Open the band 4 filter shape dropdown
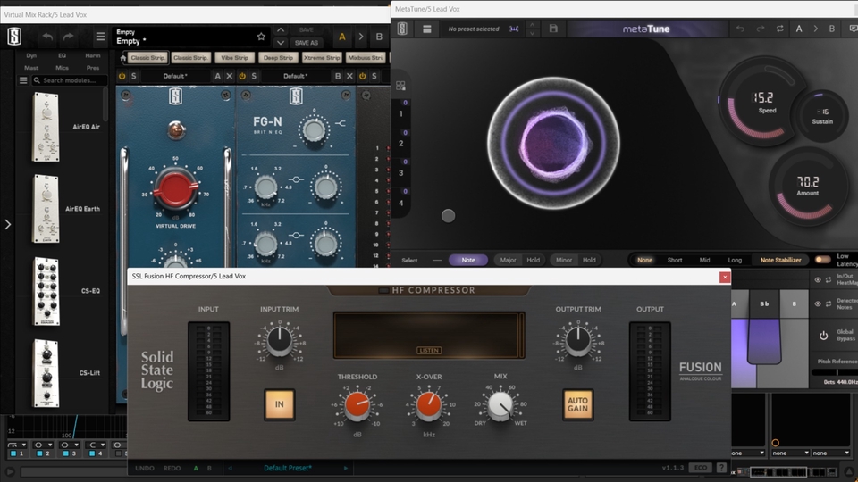The width and height of the screenshot is (858, 482). pyautogui.click(x=96, y=445)
